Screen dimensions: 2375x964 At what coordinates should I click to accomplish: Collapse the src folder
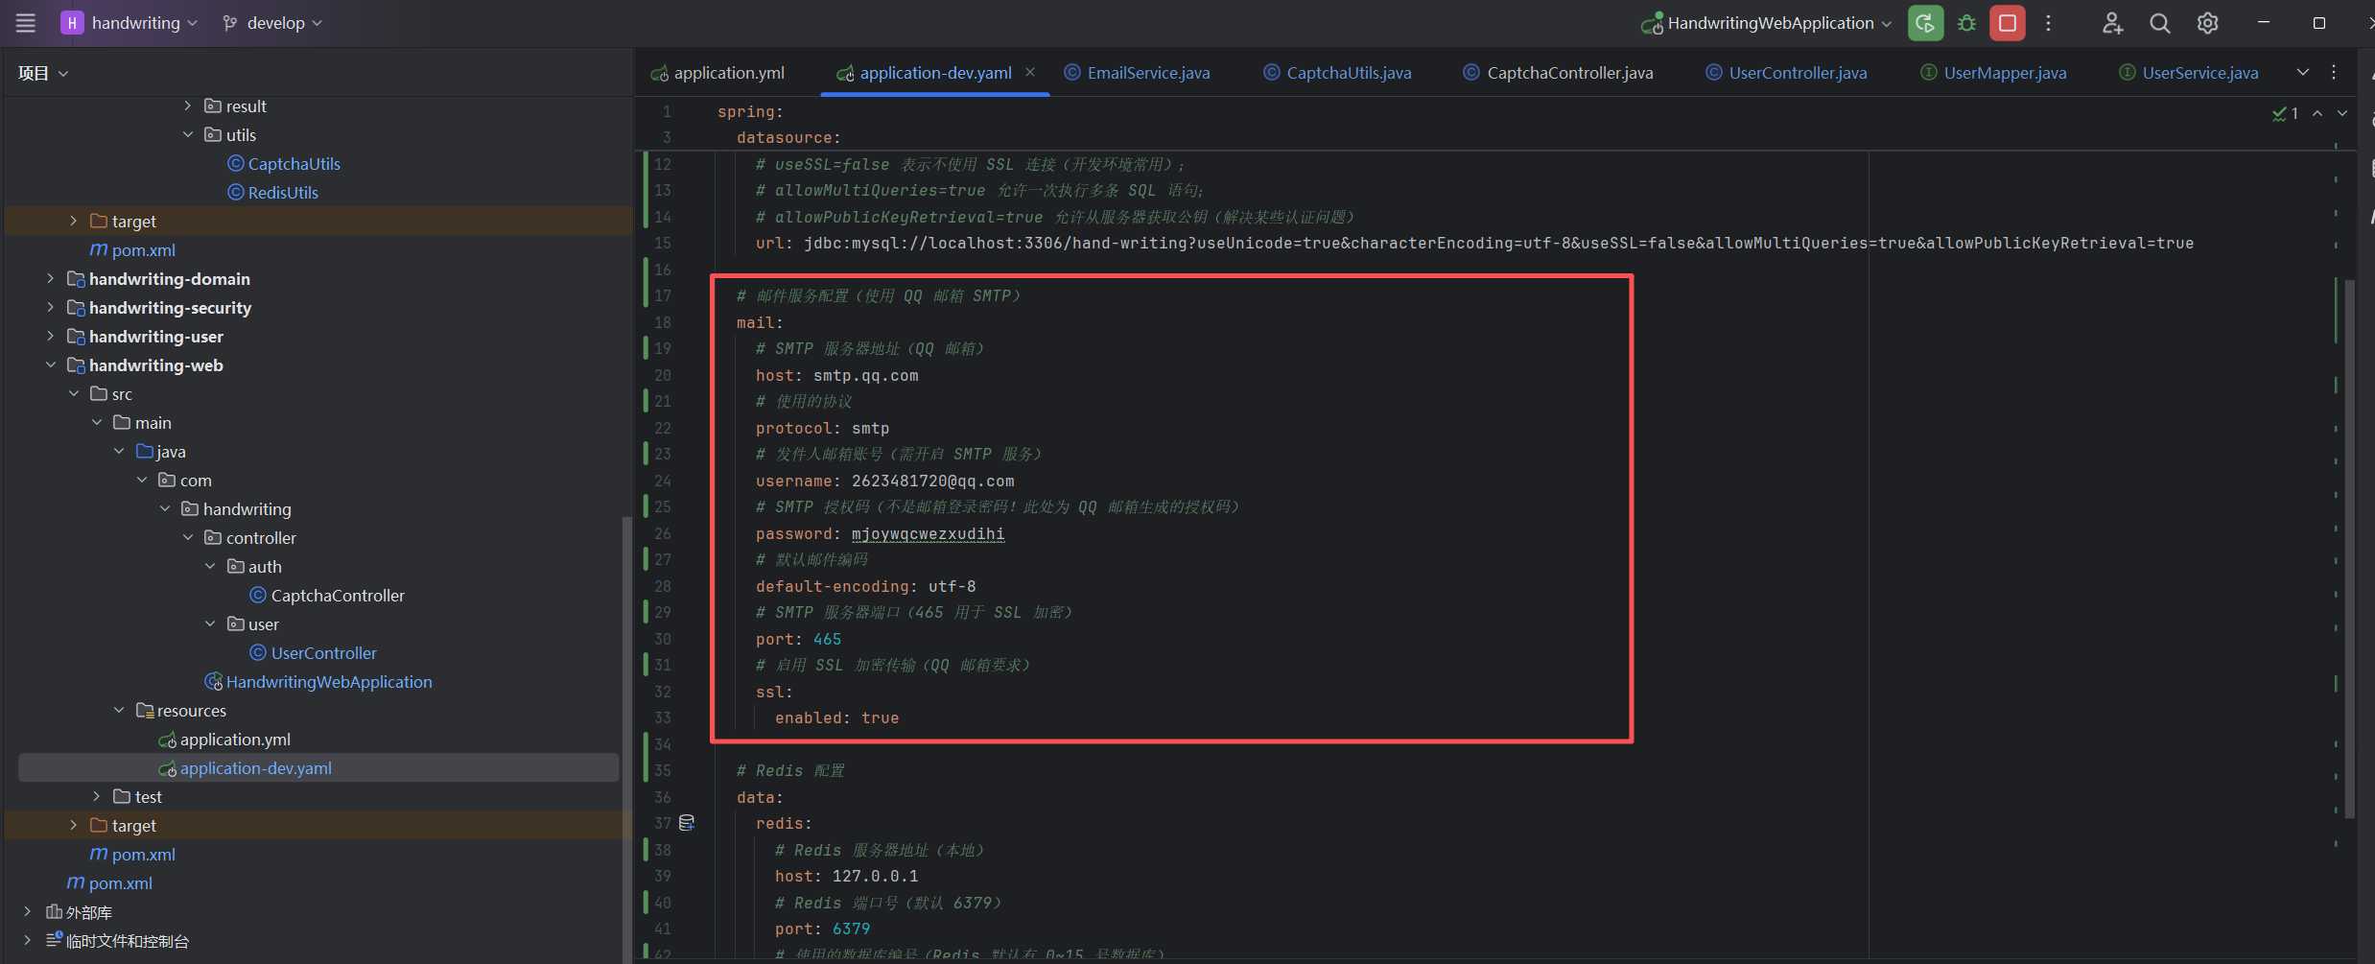click(73, 393)
